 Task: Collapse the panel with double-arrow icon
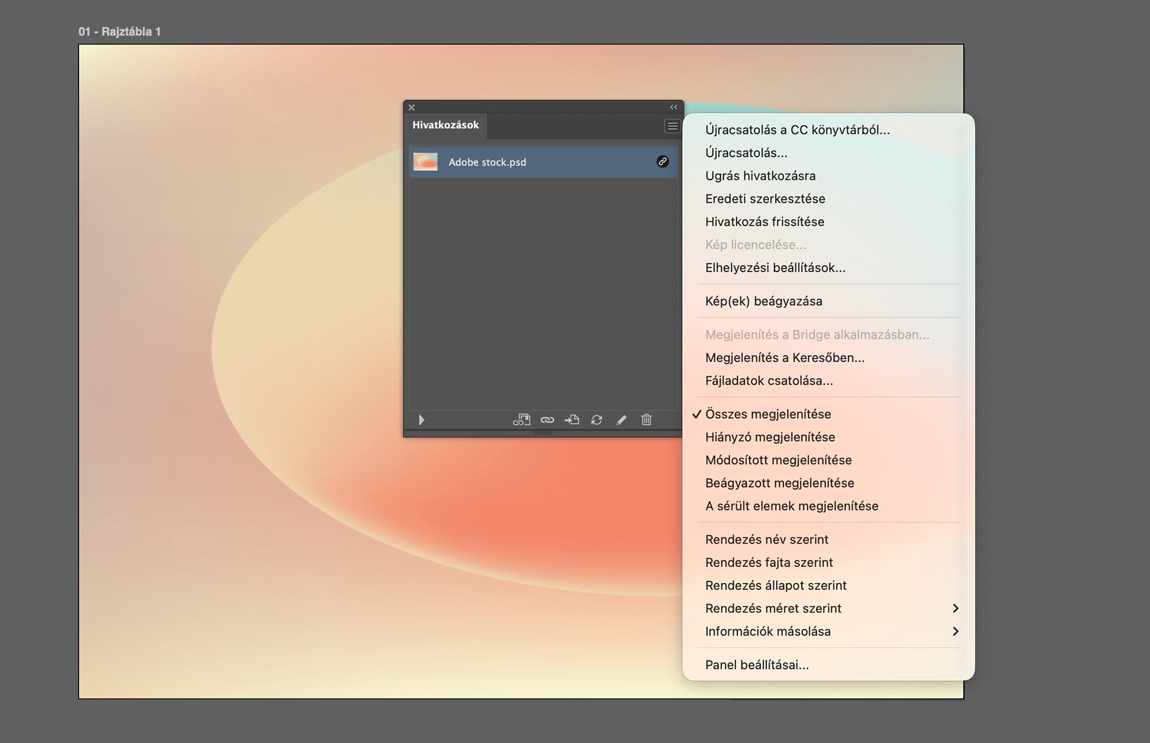(x=673, y=107)
